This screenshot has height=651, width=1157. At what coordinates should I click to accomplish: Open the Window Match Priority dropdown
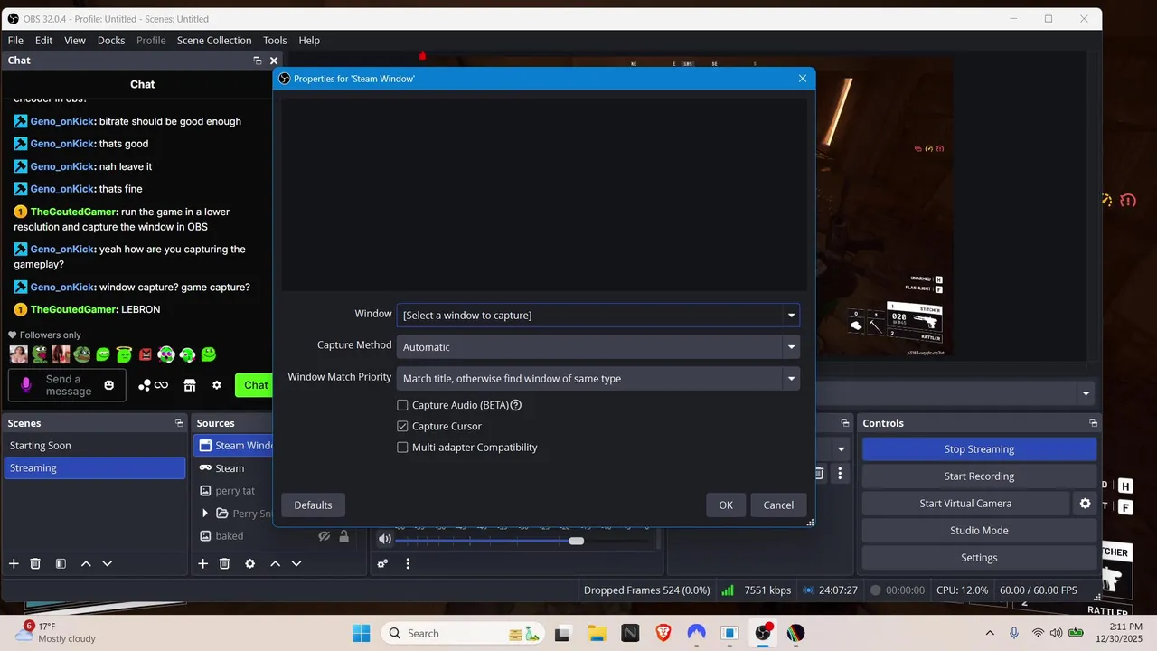(597, 378)
